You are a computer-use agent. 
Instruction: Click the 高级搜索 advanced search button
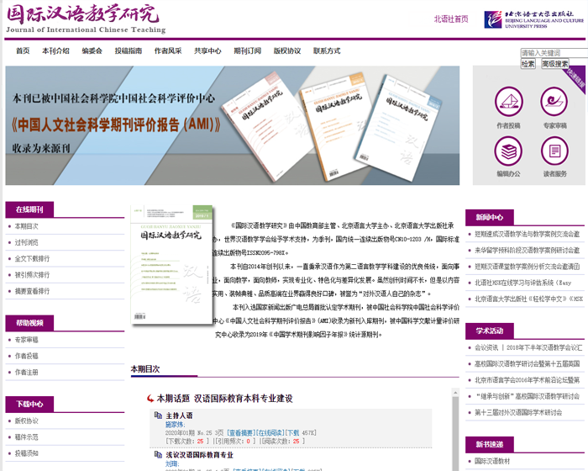555,64
